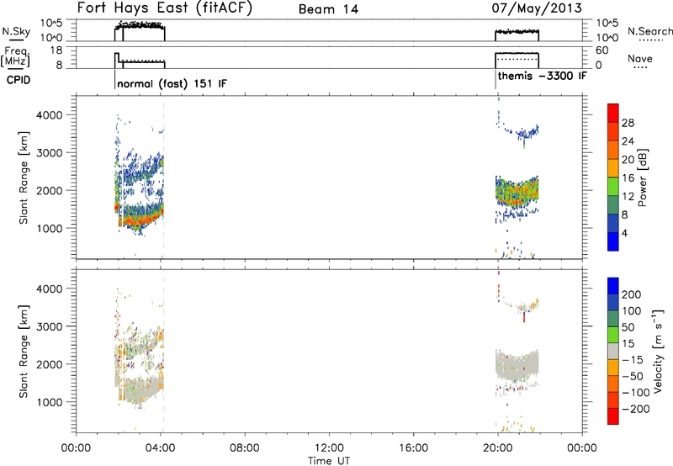
Task: Click the '24' label on Power color bar
Action: pos(628,141)
